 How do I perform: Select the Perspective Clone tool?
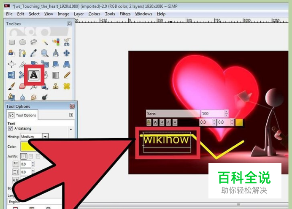11,97
